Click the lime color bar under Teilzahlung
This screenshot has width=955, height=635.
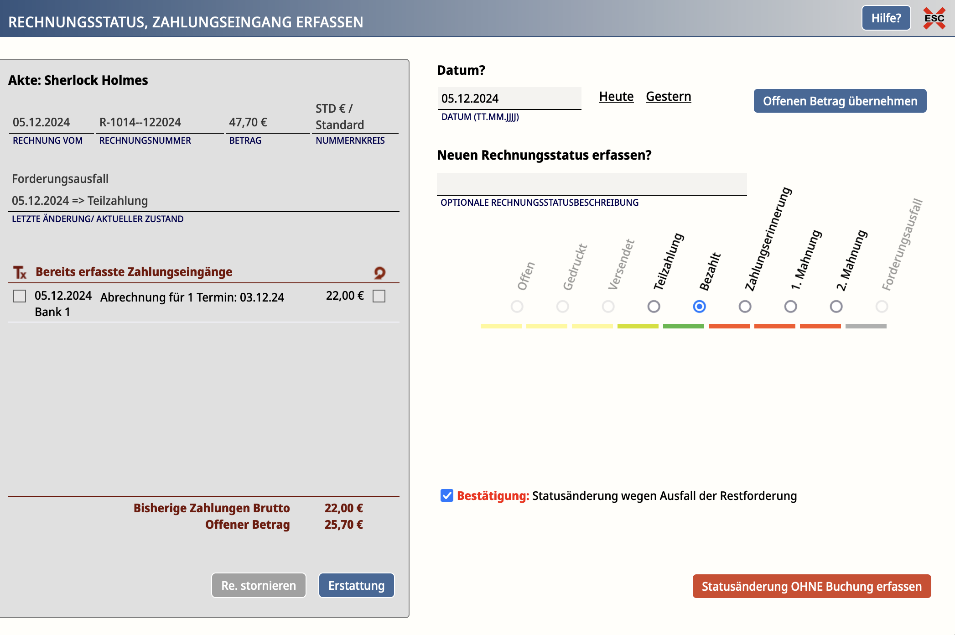638,326
